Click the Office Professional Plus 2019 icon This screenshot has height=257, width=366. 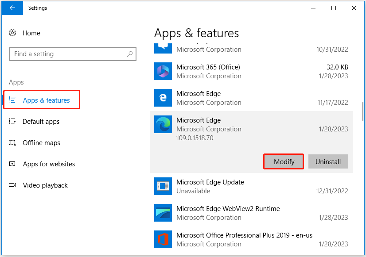163,239
